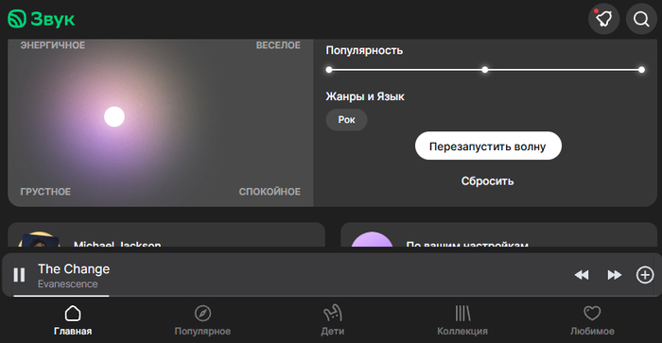Toggle the Рок genre chip
This screenshot has height=343, width=662.
pos(347,120)
